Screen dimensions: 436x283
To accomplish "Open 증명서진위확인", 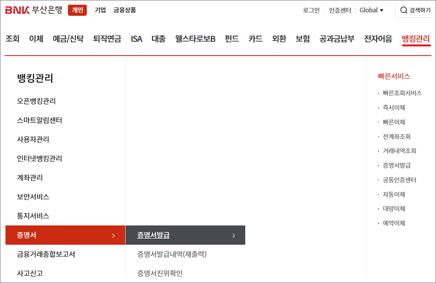I will coord(159,273).
